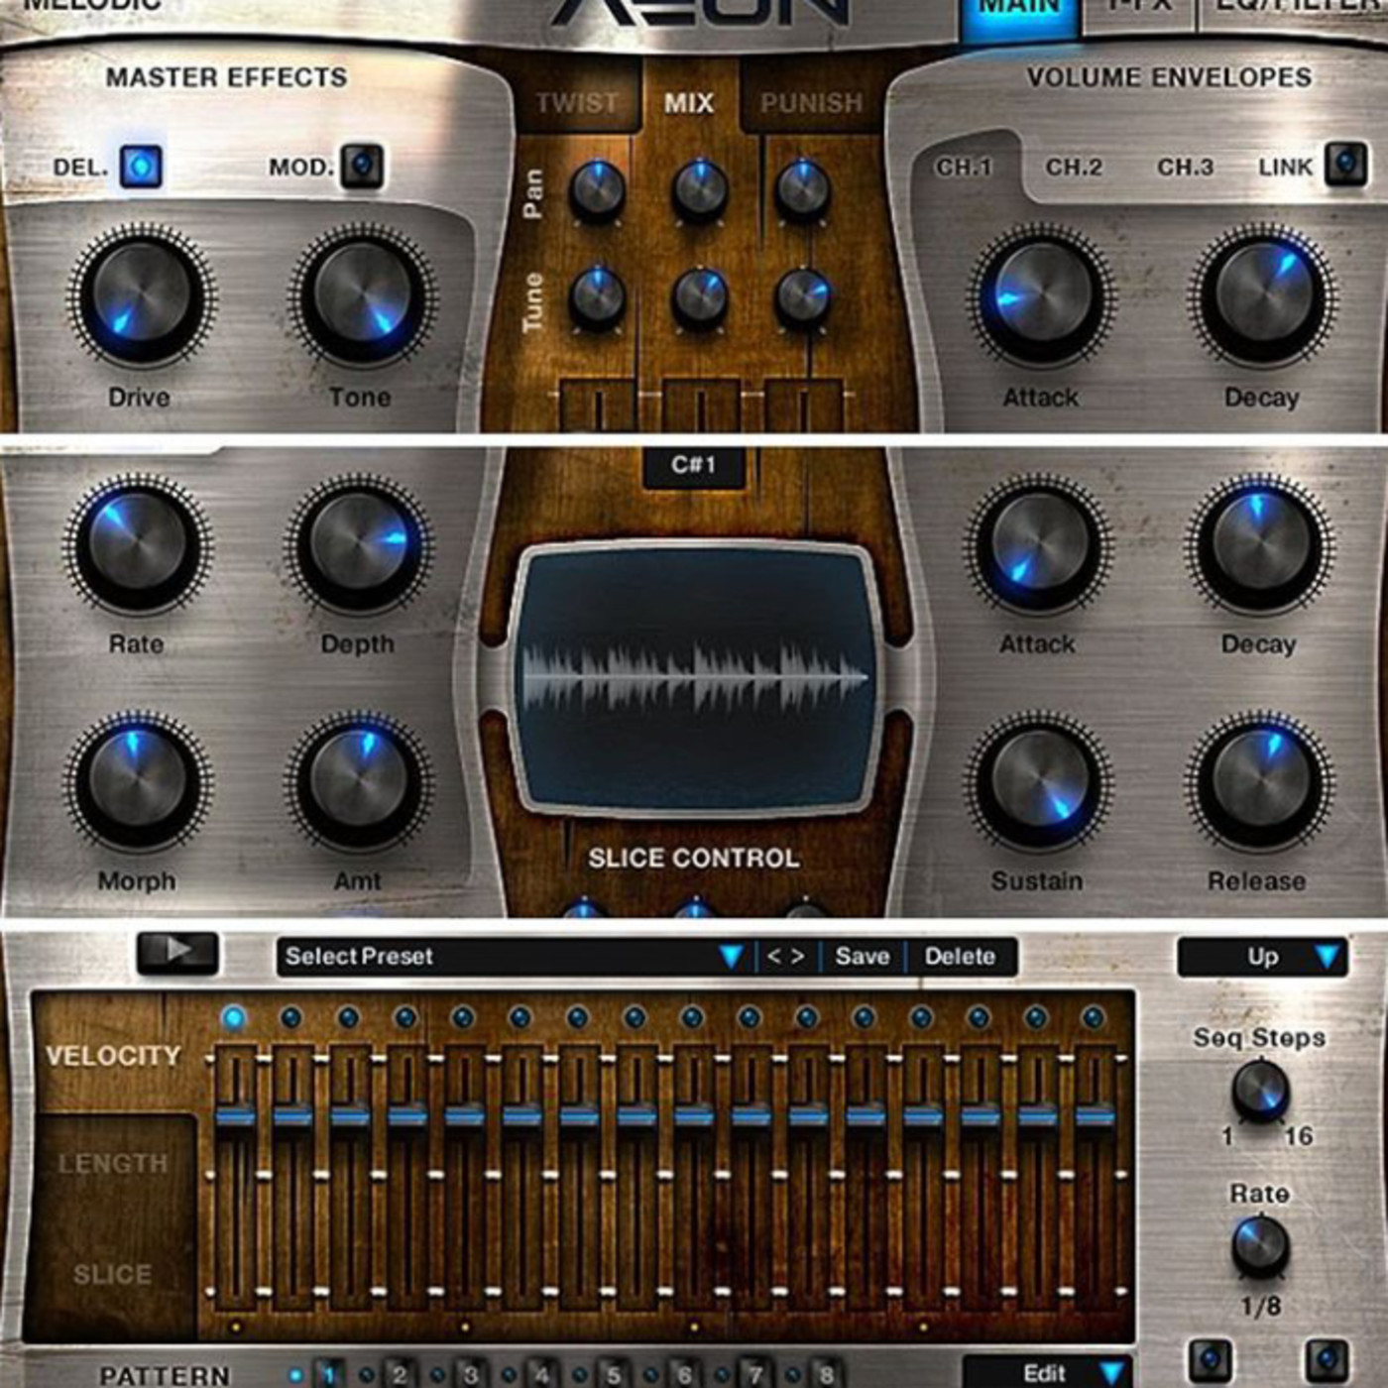This screenshot has width=1388, height=1388.
Task: Click the Release knob
Action: point(1260,782)
